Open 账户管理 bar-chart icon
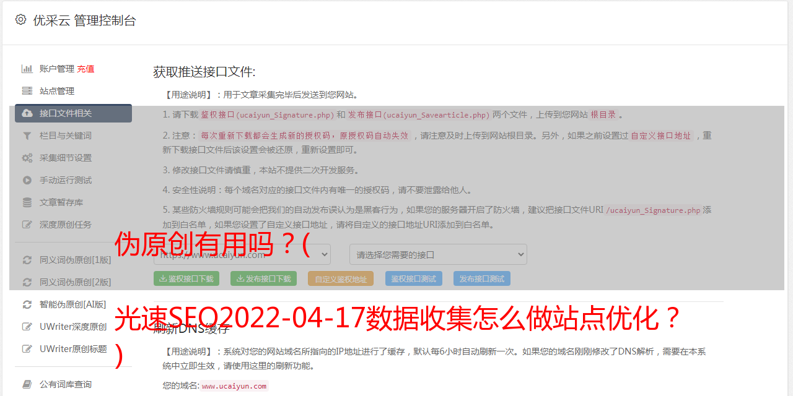Screen dimensions: 793x396 point(27,69)
